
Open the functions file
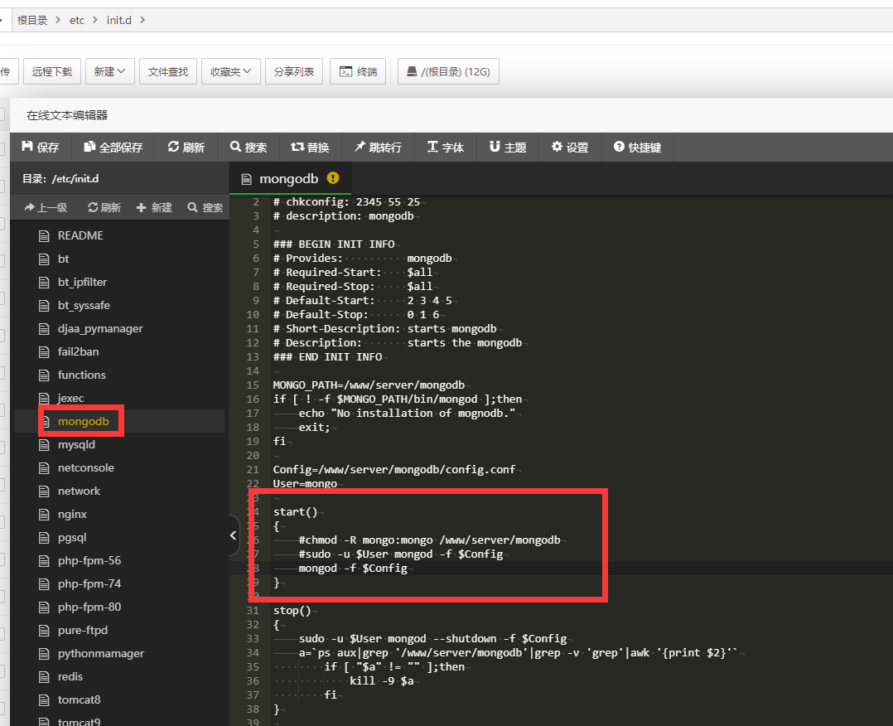pos(81,375)
